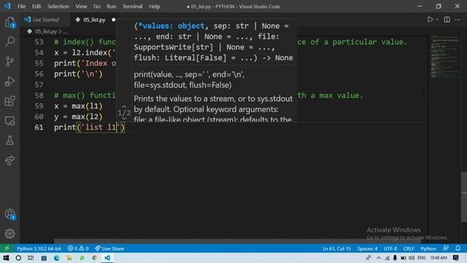This screenshot has width=467, height=263.
Task: Open editor More Actions ellipsis
Action: [x=458, y=20]
